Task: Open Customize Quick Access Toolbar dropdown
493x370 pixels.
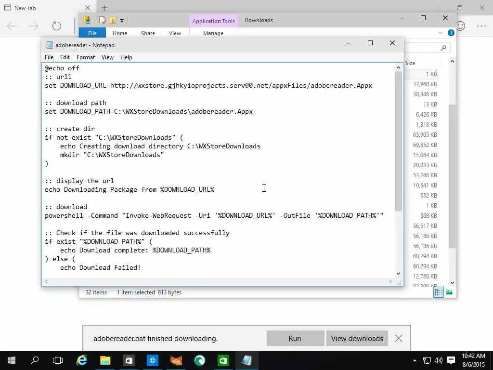Action: 122,21
